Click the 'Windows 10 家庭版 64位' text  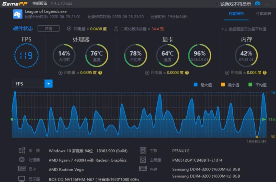(71, 151)
